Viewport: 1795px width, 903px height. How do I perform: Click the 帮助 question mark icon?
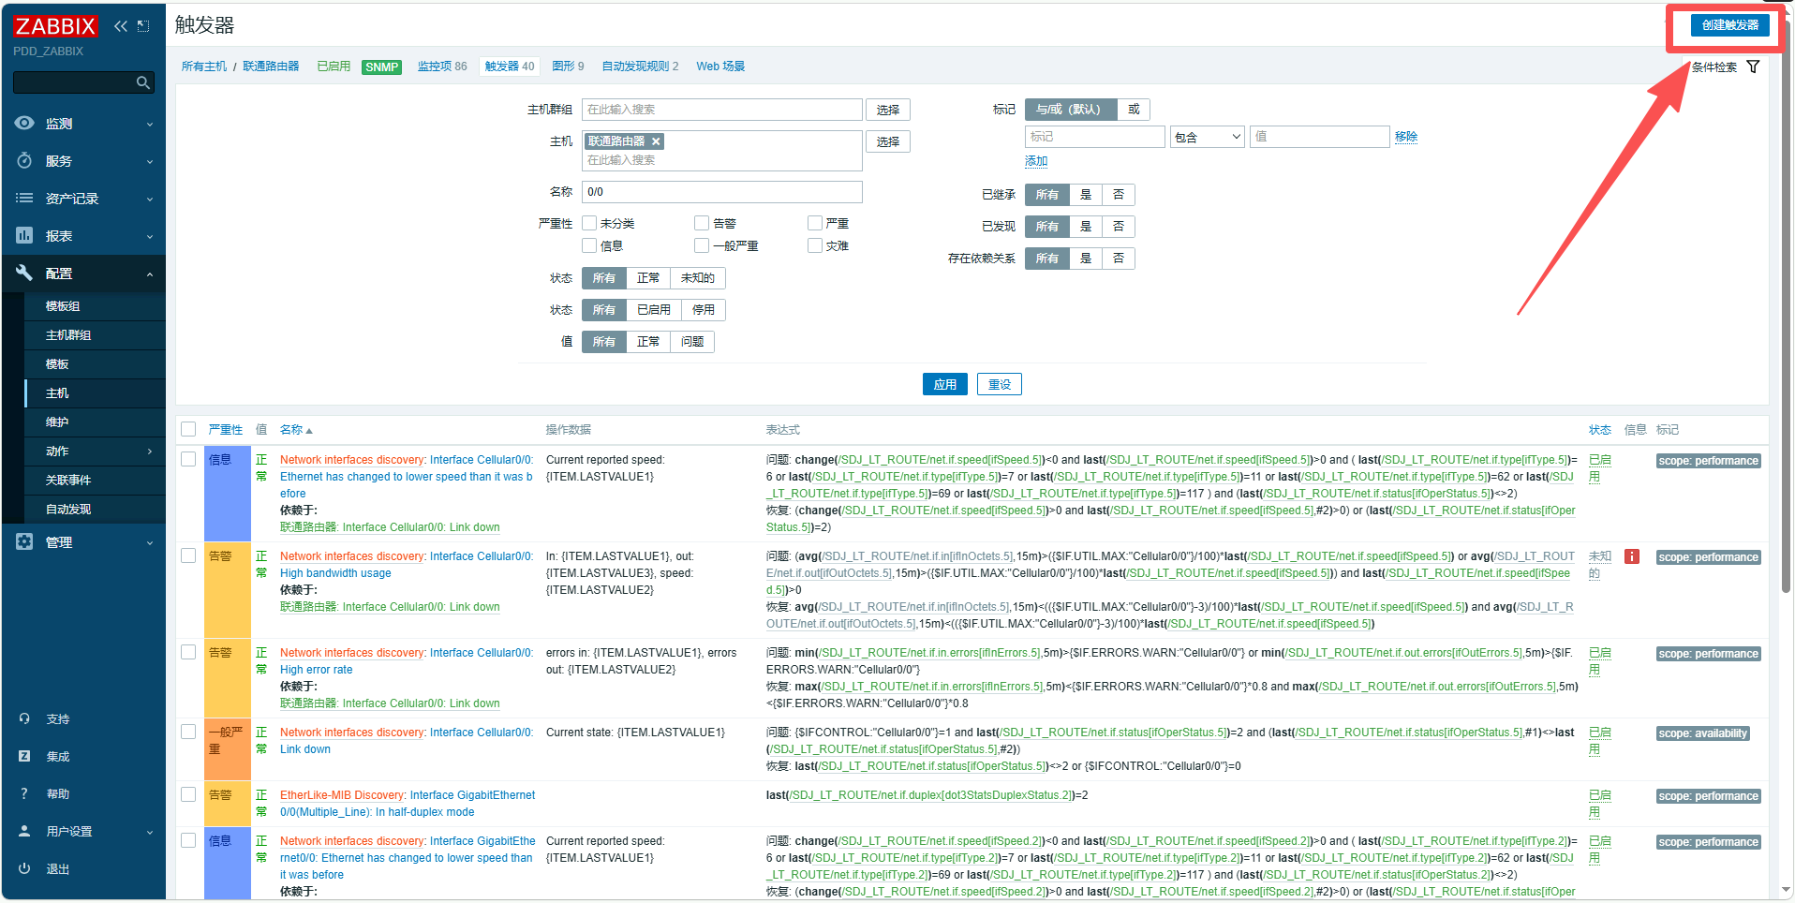(25, 794)
